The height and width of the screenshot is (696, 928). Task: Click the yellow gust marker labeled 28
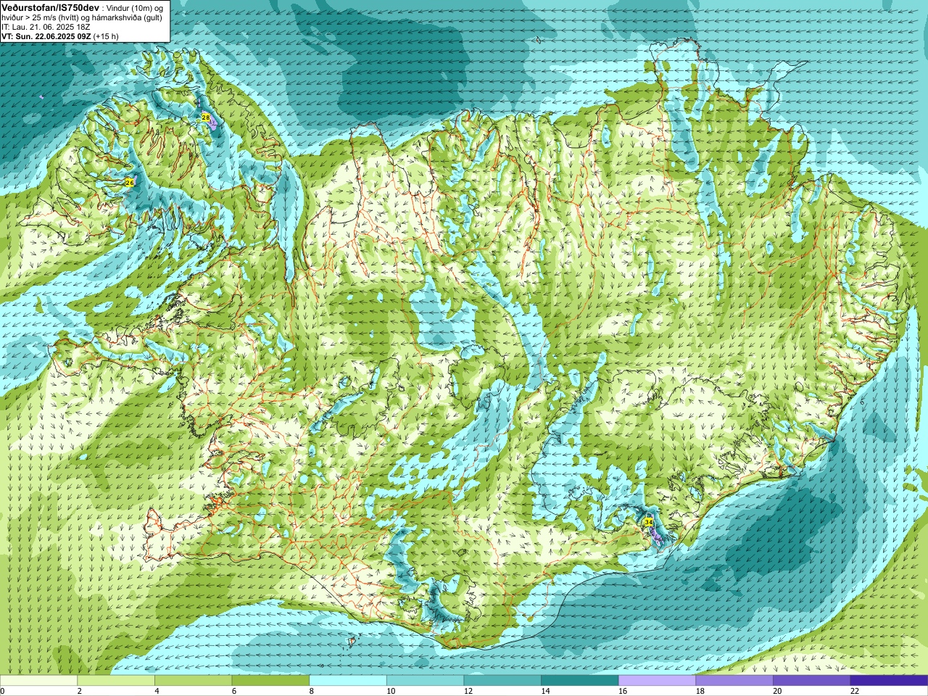(206, 117)
